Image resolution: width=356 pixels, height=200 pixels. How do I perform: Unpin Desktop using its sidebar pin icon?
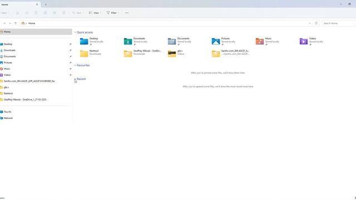pyautogui.click(x=71, y=44)
